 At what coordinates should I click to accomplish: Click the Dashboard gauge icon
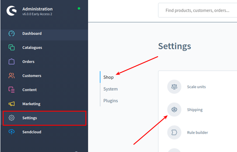click(x=11, y=33)
